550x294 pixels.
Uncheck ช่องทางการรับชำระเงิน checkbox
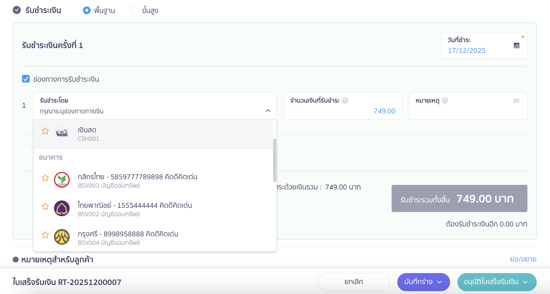[26, 79]
